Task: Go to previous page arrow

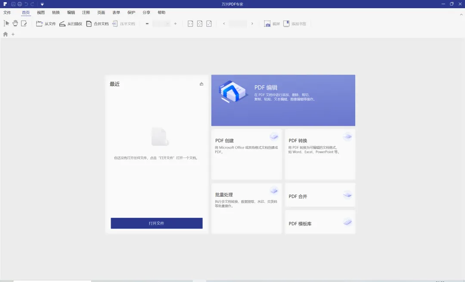Action: point(224,24)
